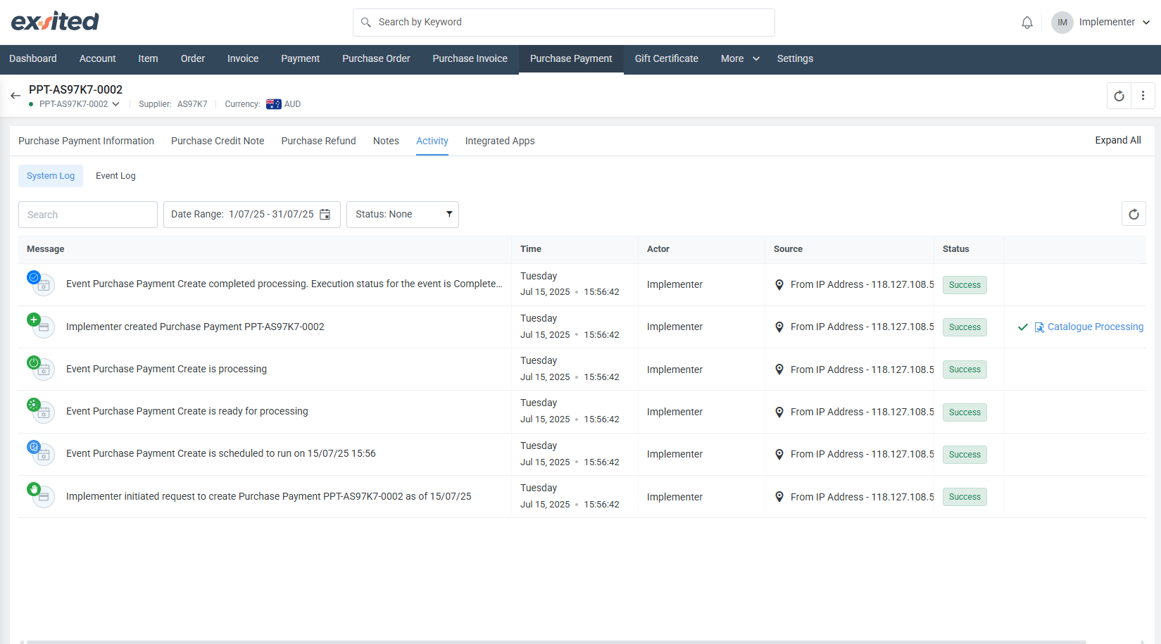Image resolution: width=1161 pixels, height=644 pixels.
Task: Go back using the left arrow
Action: (15, 96)
